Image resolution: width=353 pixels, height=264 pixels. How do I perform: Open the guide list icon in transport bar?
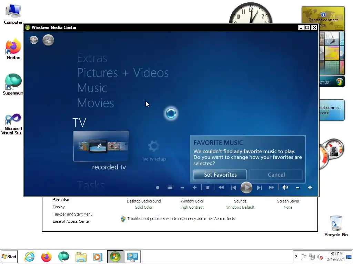point(170,187)
